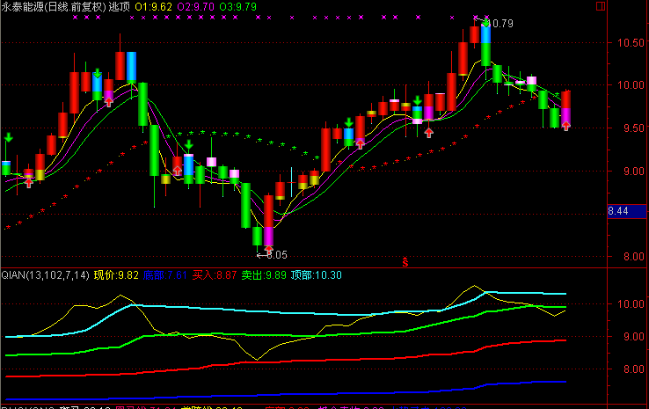
Task: Click the 现价:9.82 readout
Action: [116, 275]
